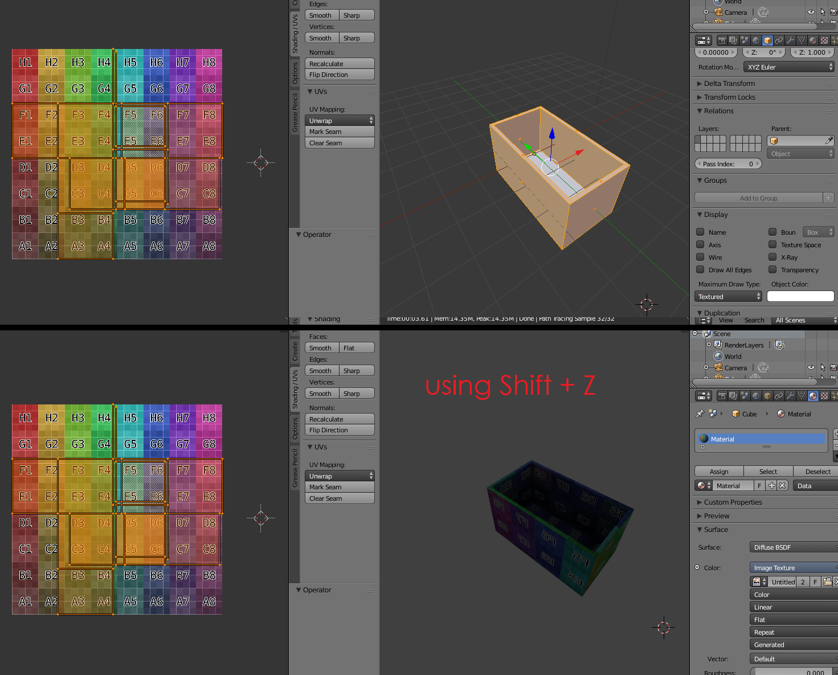This screenshot has height=675, width=838.
Task: Open Modifiers wrench tab in upper properties header
Action: pos(790,40)
